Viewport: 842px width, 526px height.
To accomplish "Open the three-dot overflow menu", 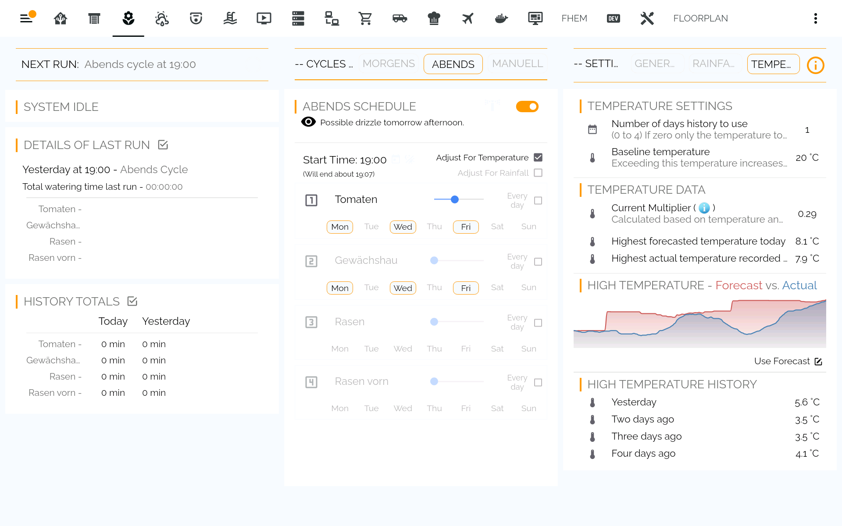I will click(815, 18).
